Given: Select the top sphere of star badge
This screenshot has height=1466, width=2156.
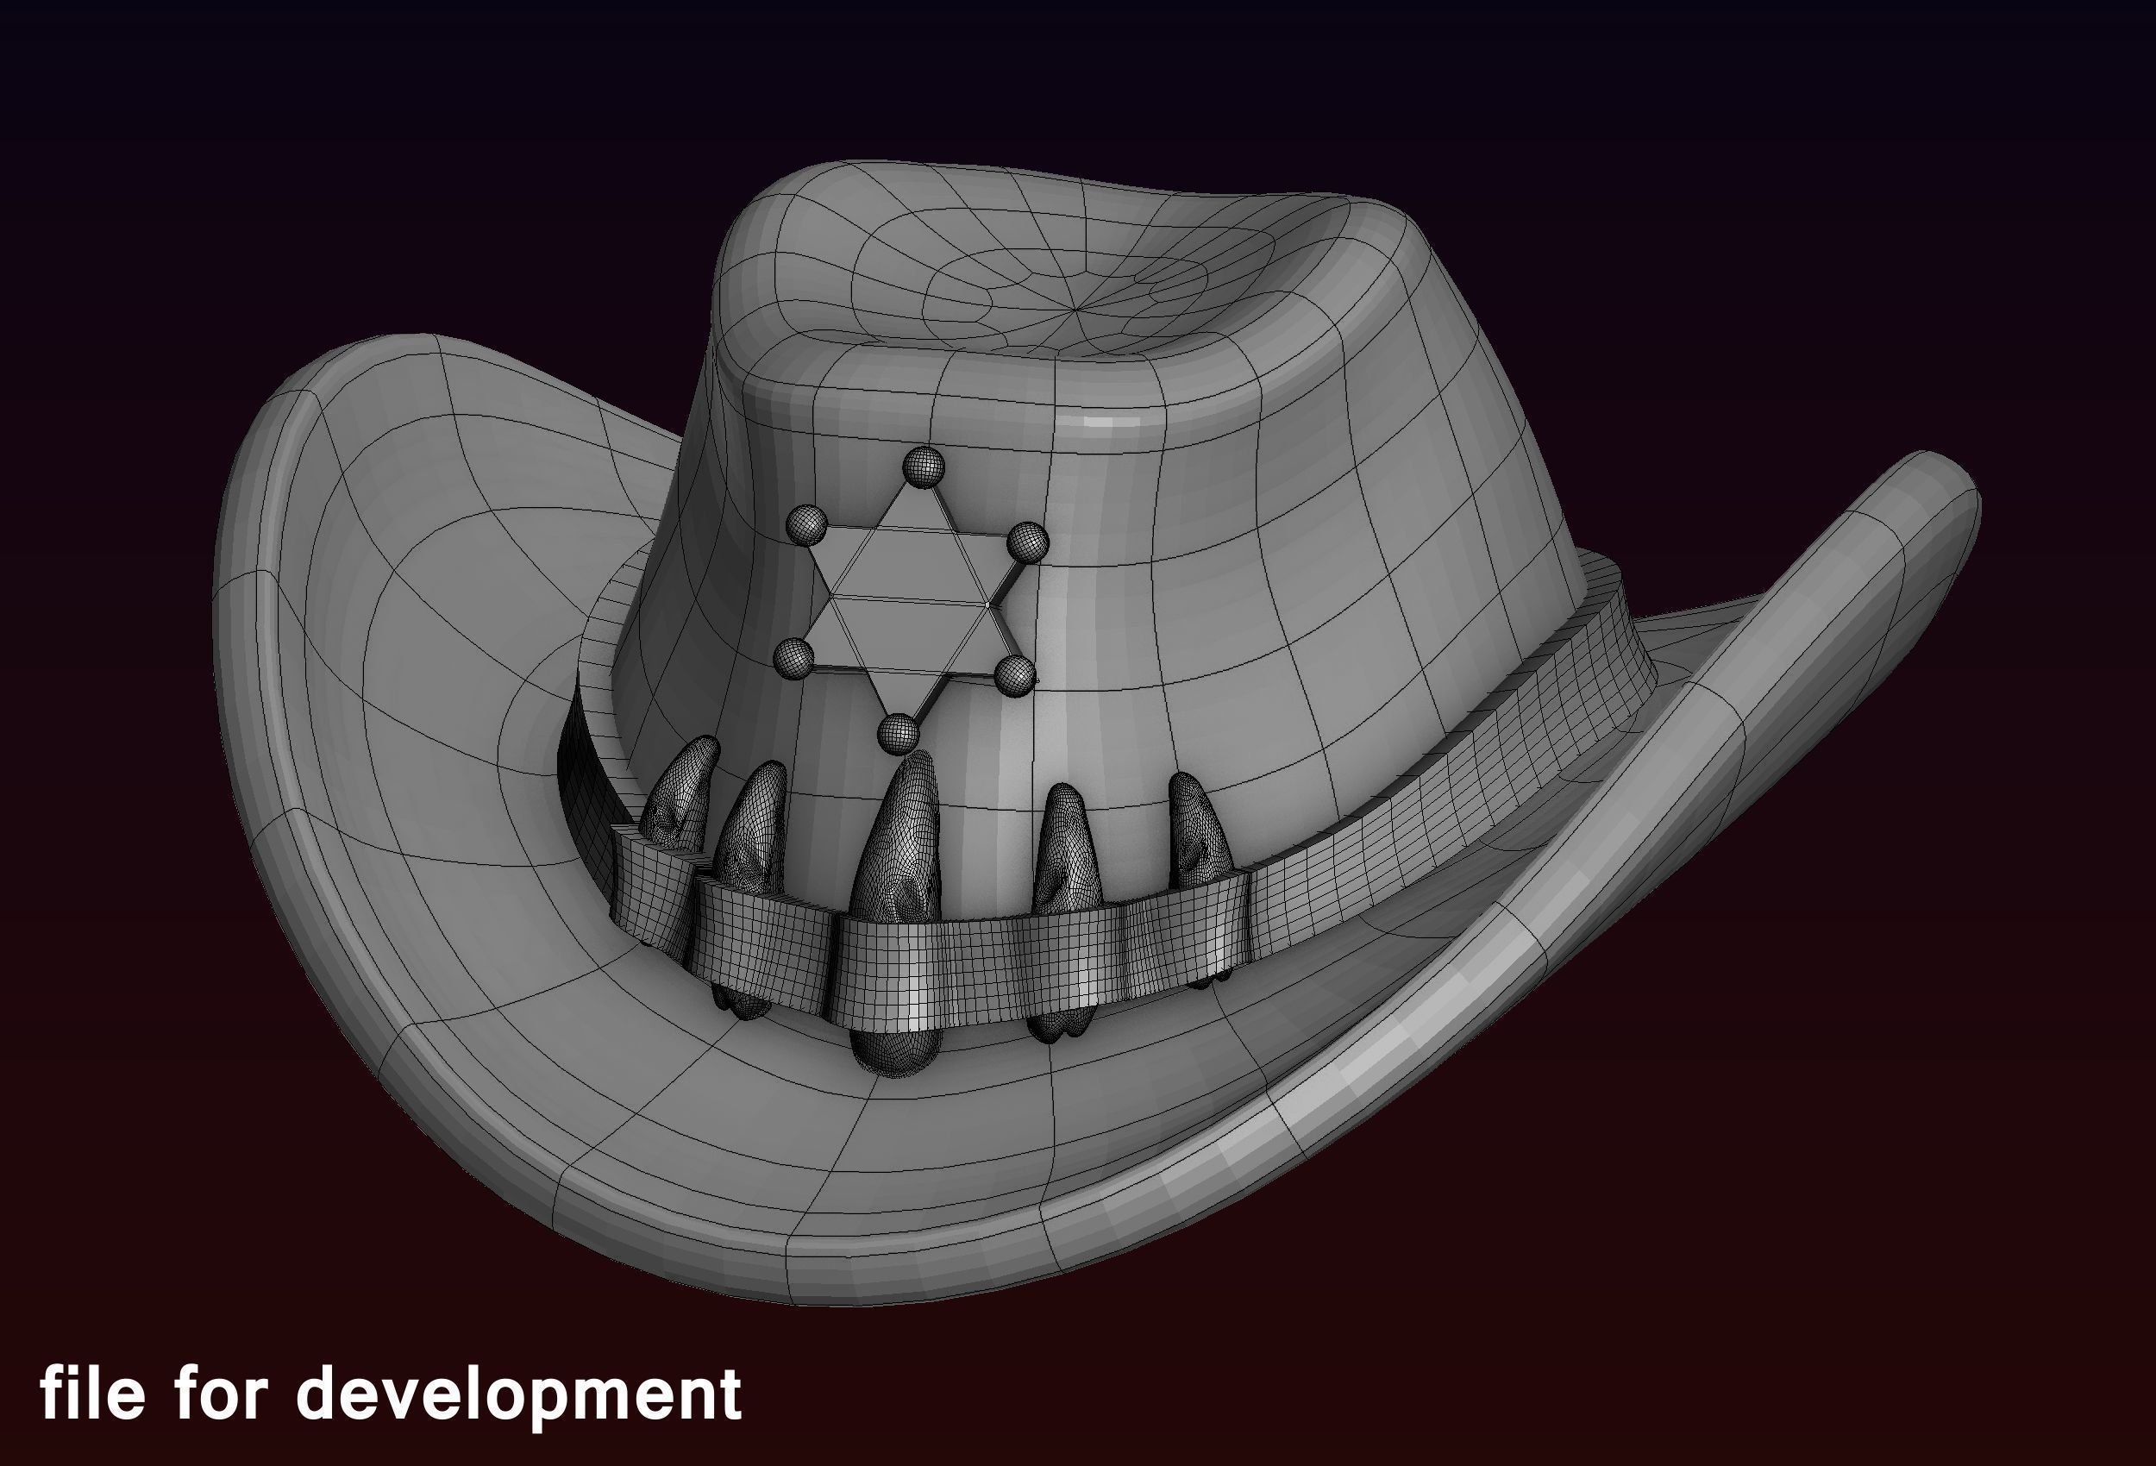Looking at the screenshot, I should click(x=923, y=467).
